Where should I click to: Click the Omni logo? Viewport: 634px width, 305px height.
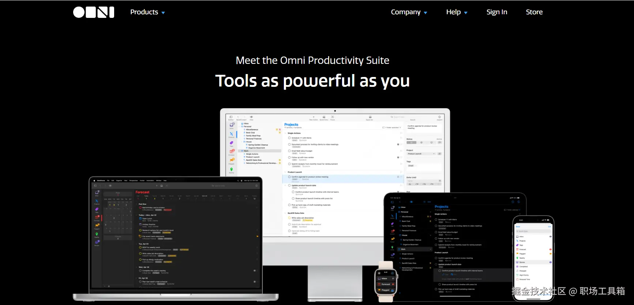(94, 12)
